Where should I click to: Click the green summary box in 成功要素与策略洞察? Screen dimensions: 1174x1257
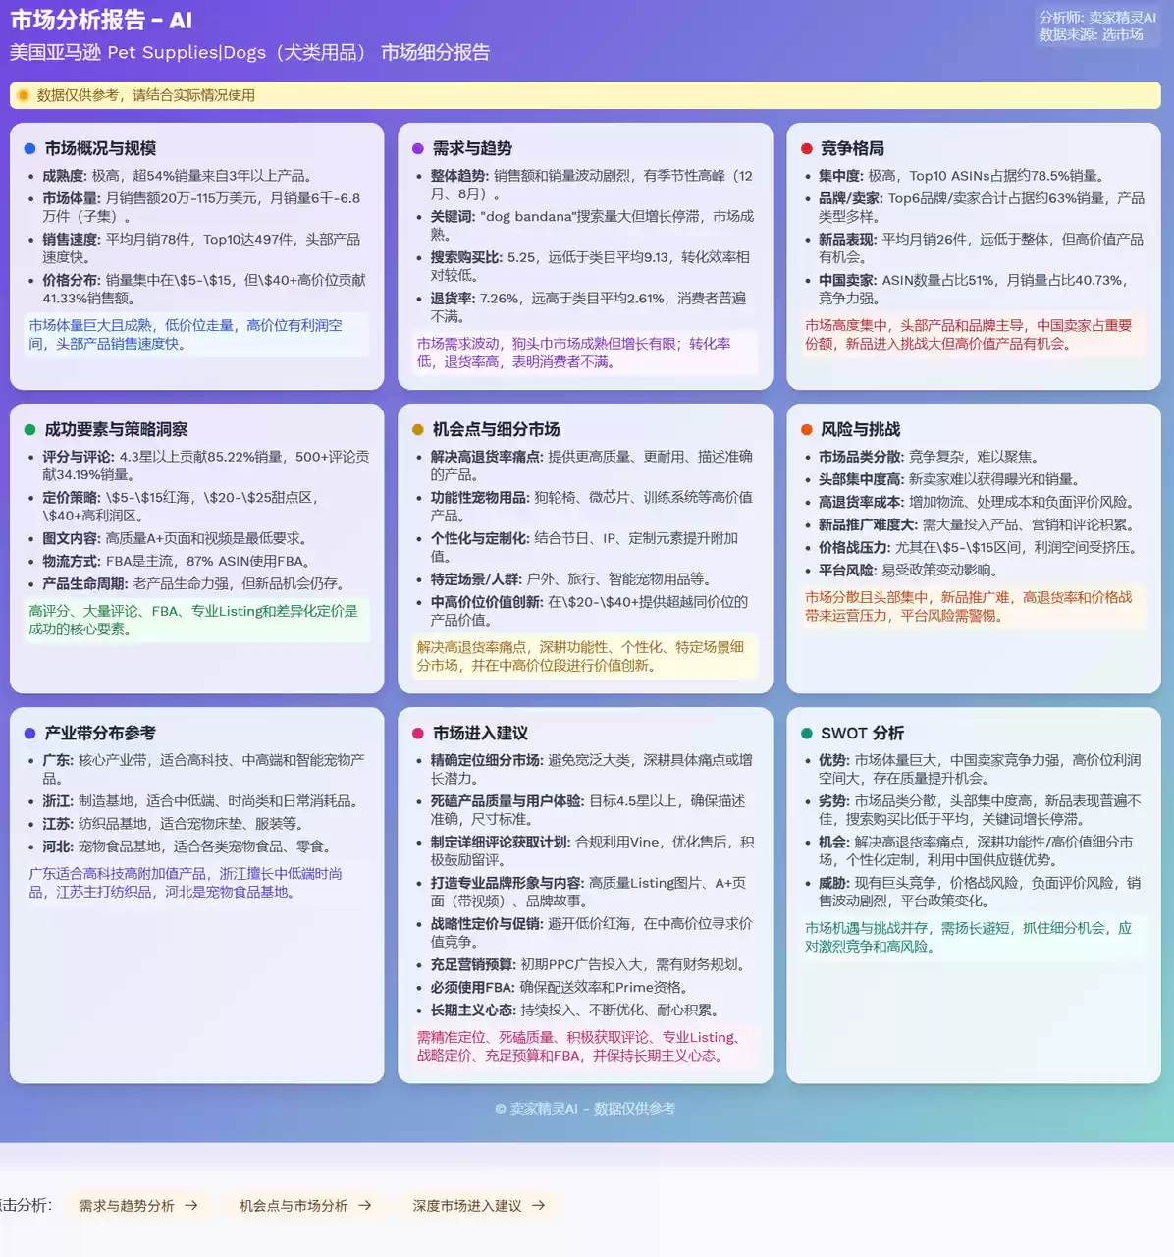(196, 620)
